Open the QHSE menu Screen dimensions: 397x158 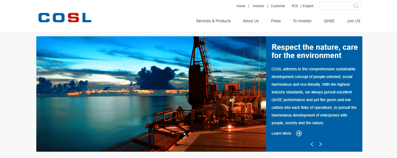pos(329,21)
